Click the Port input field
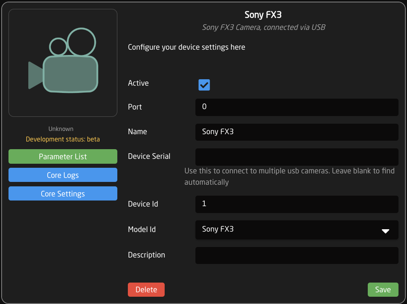 click(x=297, y=107)
